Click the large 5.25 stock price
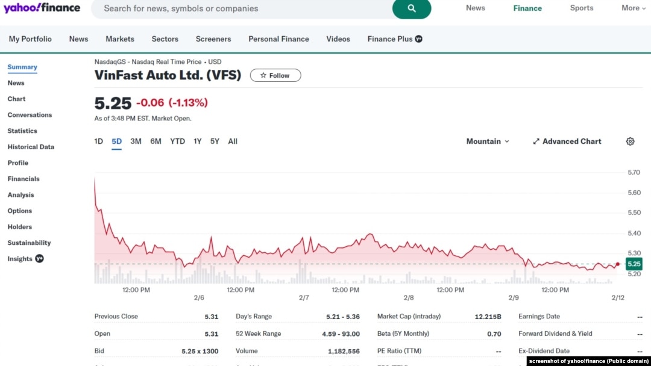 113,103
